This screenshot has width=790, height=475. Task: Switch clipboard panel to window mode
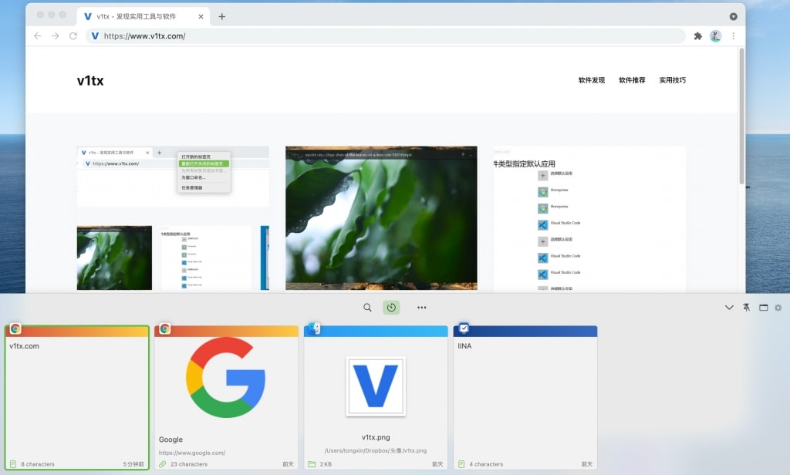pos(763,307)
